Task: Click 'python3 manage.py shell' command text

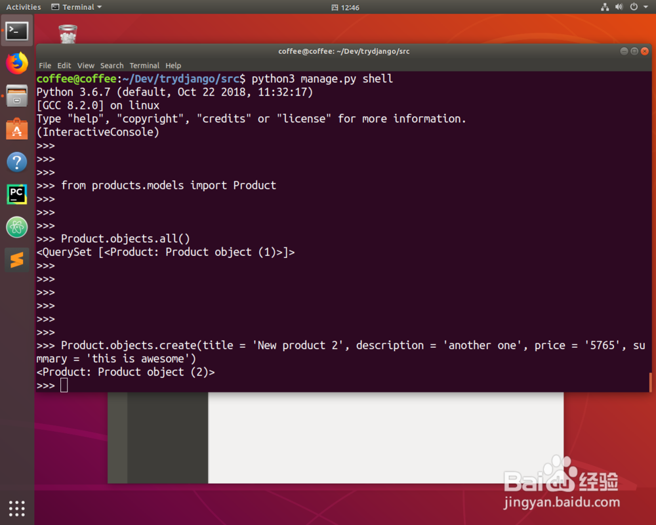Action: [x=322, y=79]
